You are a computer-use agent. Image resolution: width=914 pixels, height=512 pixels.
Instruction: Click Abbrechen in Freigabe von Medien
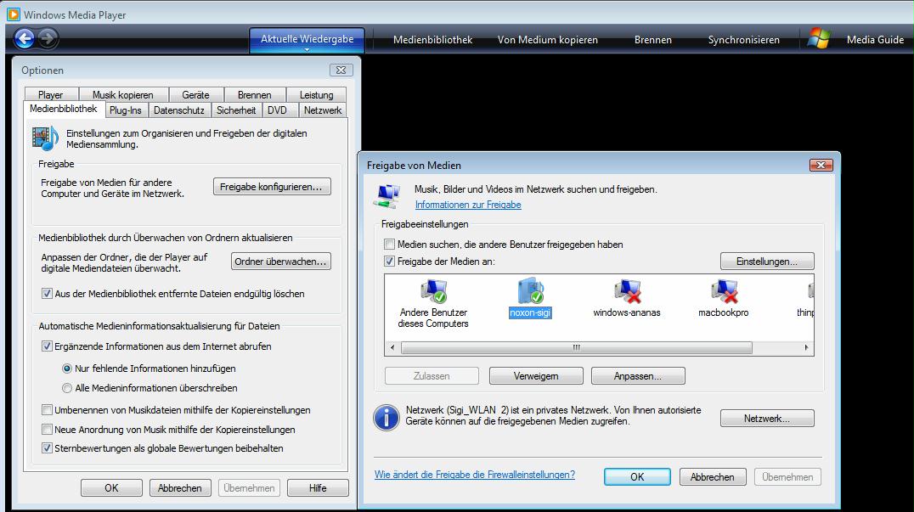click(713, 476)
